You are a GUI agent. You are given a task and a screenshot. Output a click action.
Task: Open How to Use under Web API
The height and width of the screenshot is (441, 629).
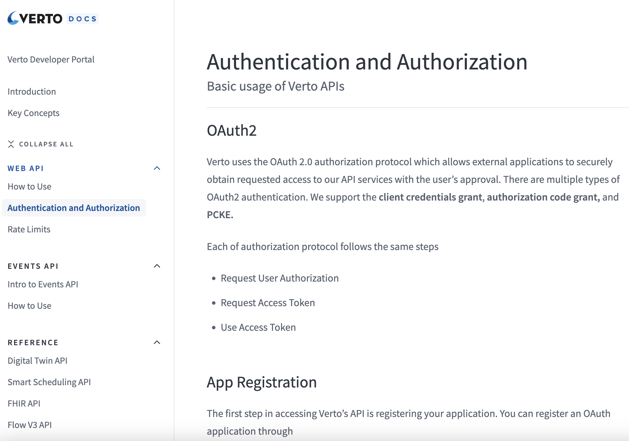tap(30, 187)
